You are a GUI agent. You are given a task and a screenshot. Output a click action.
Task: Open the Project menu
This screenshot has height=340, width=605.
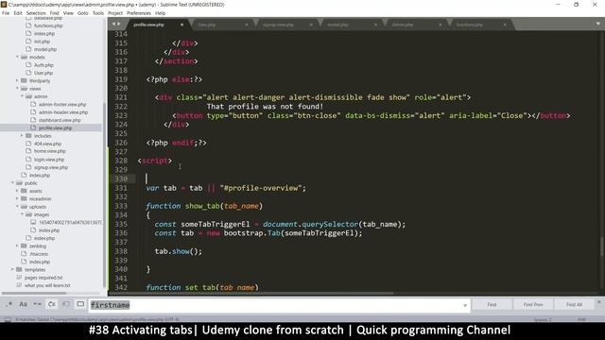(115, 13)
